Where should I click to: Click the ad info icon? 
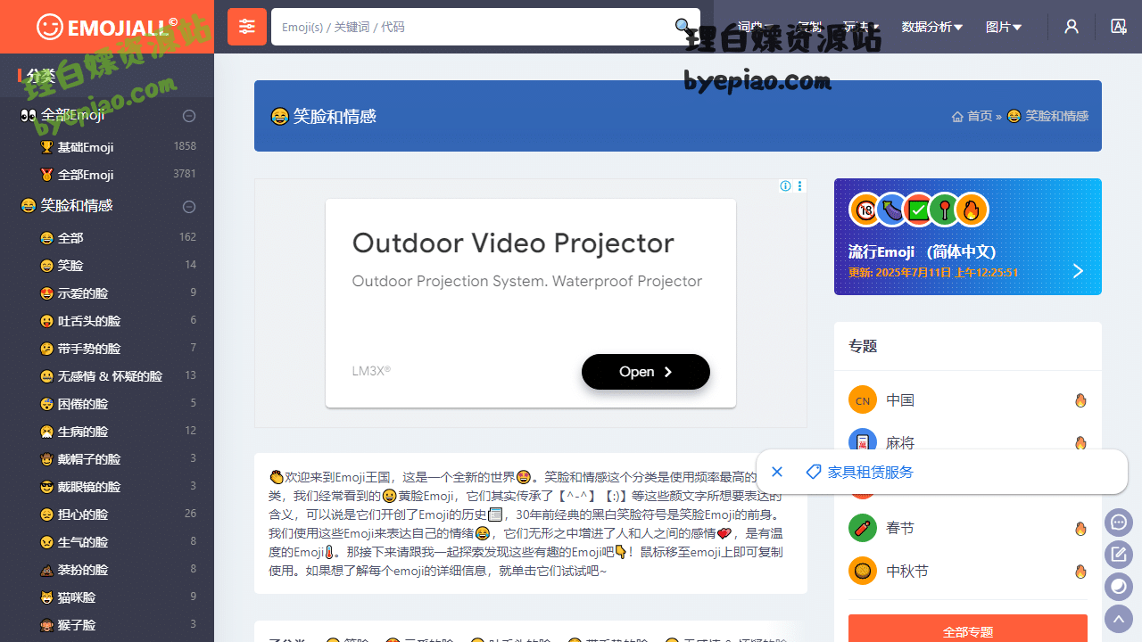click(785, 186)
